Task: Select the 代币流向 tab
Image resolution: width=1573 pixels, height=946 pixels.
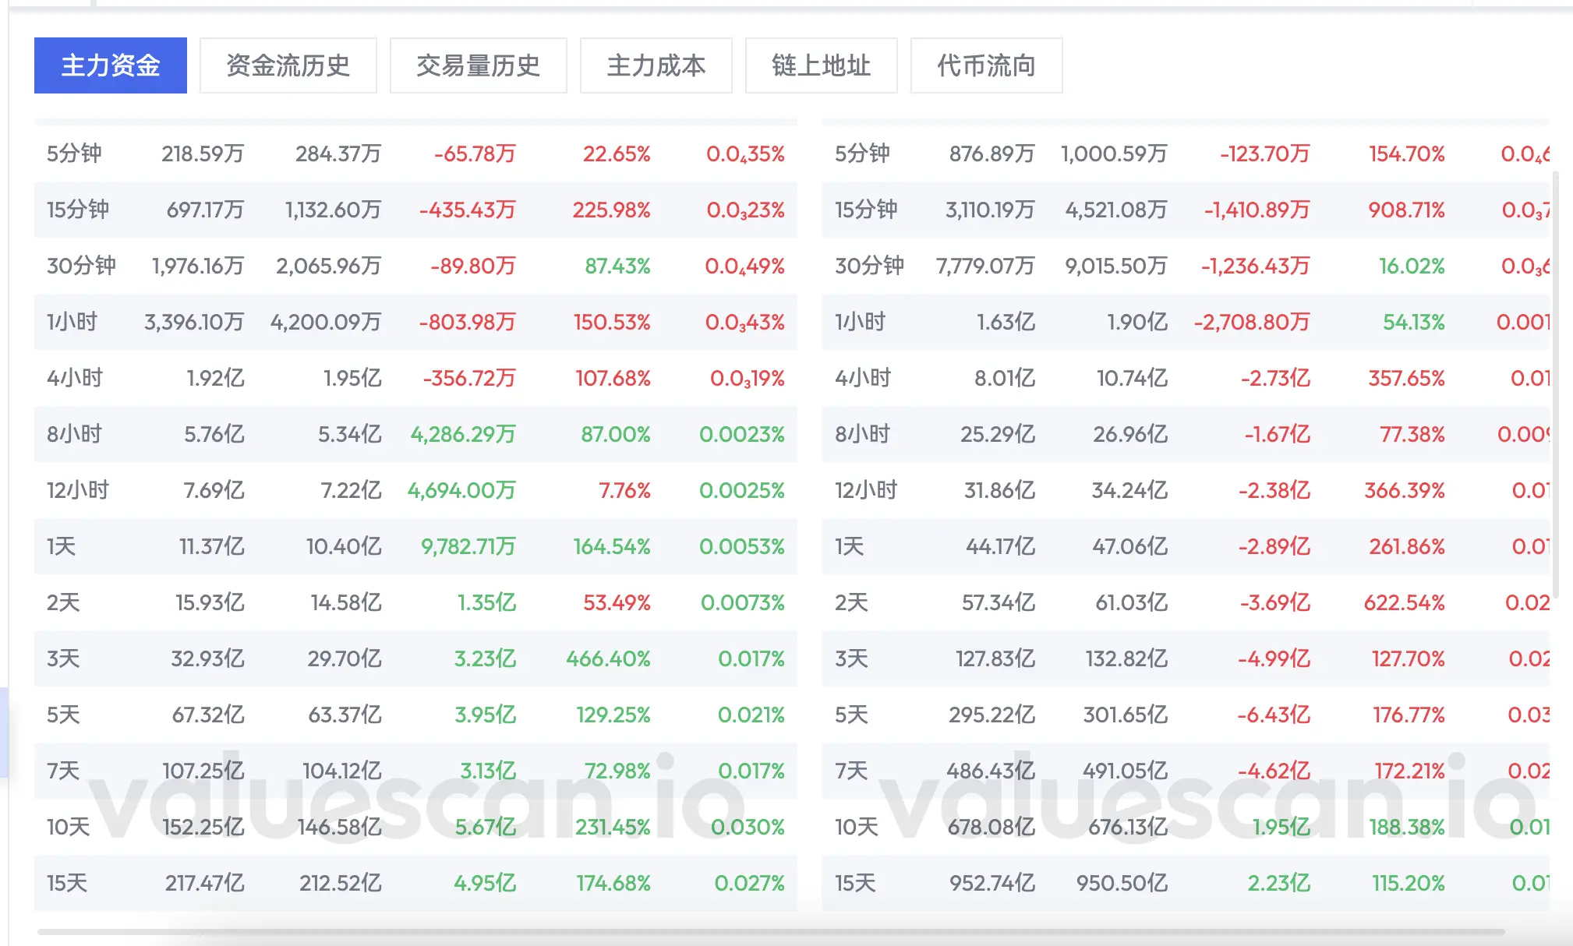Action: pos(986,65)
